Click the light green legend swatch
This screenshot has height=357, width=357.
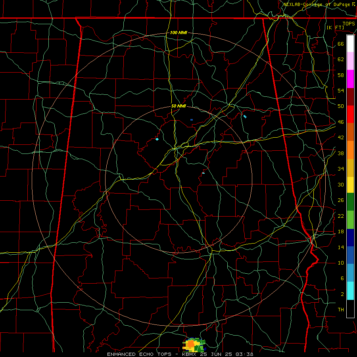pyautogui.click(x=350, y=220)
